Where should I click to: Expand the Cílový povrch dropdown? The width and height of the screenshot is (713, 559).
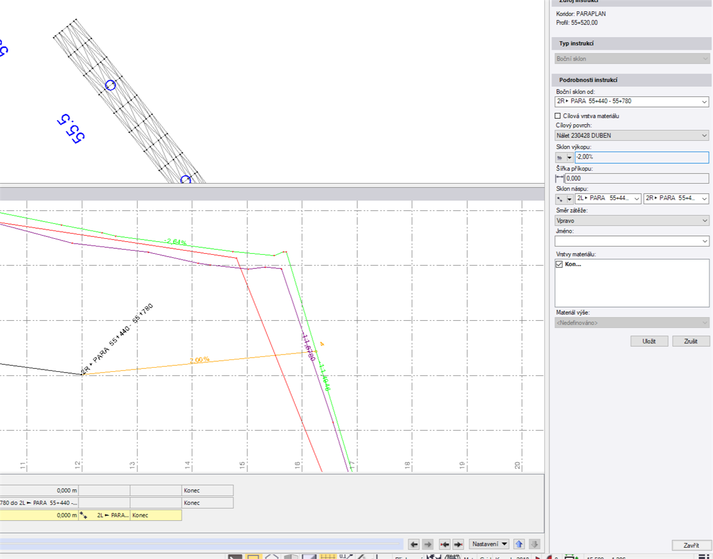click(704, 135)
